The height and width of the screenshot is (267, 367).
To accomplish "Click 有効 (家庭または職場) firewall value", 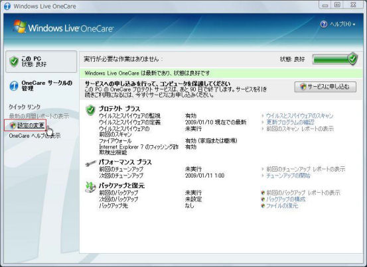I will click(211, 140).
